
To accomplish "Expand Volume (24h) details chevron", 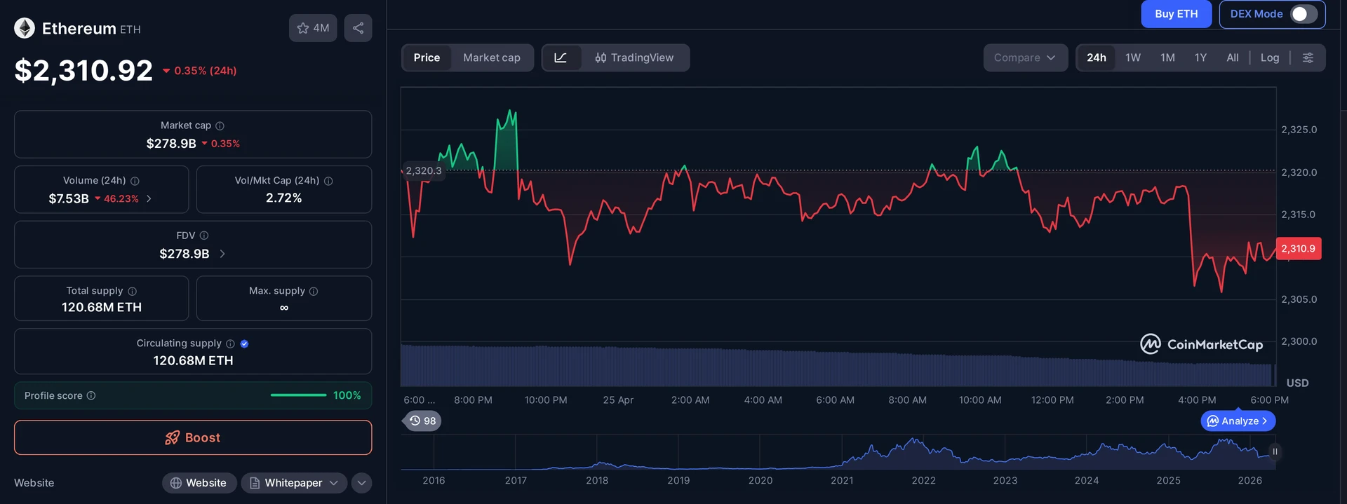I will (149, 198).
